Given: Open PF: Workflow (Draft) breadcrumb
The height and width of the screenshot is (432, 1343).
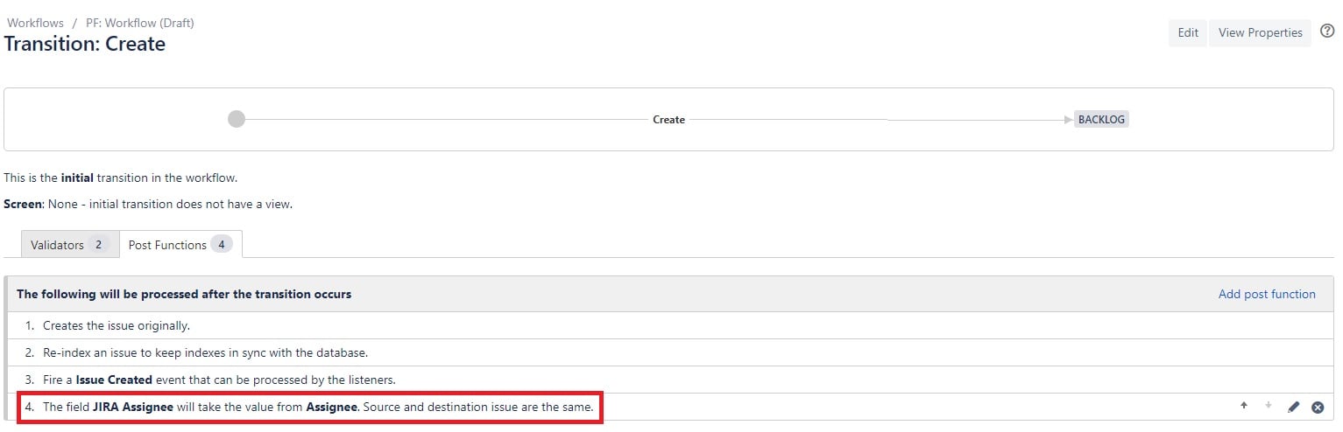Looking at the screenshot, I should point(140,23).
